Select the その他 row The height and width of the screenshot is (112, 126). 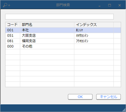pyautogui.click(x=63, y=46)
